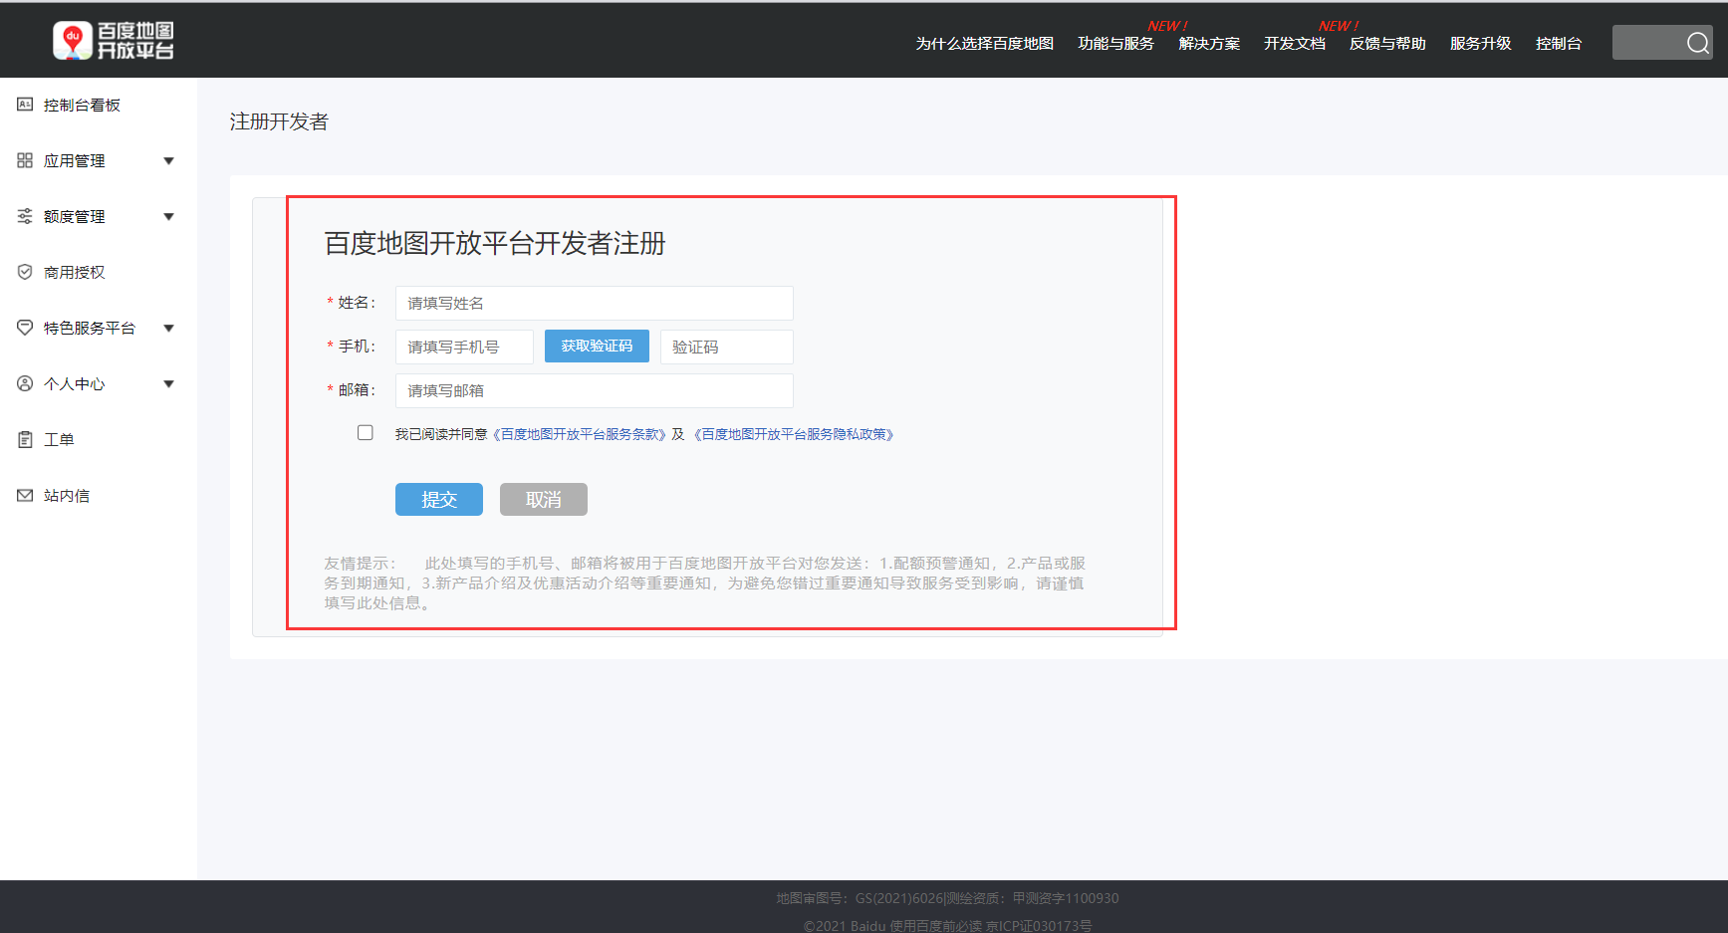
Task: Click the 获取验证码 button
Action: point(597,346)
